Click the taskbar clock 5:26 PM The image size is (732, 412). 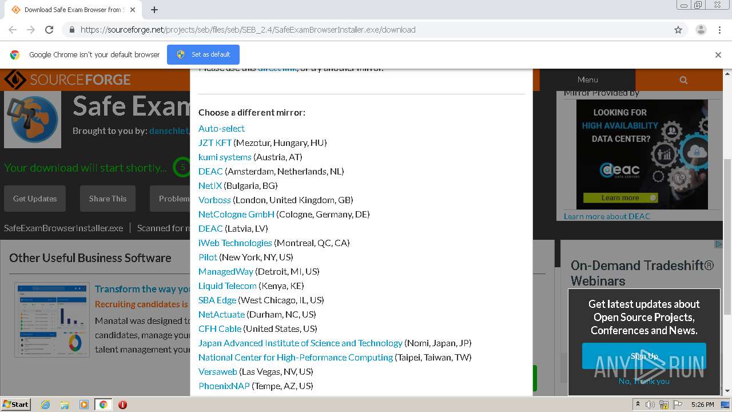702,405
